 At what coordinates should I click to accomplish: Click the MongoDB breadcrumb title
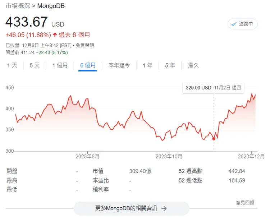pyautogui.click(x=51, y=6)
